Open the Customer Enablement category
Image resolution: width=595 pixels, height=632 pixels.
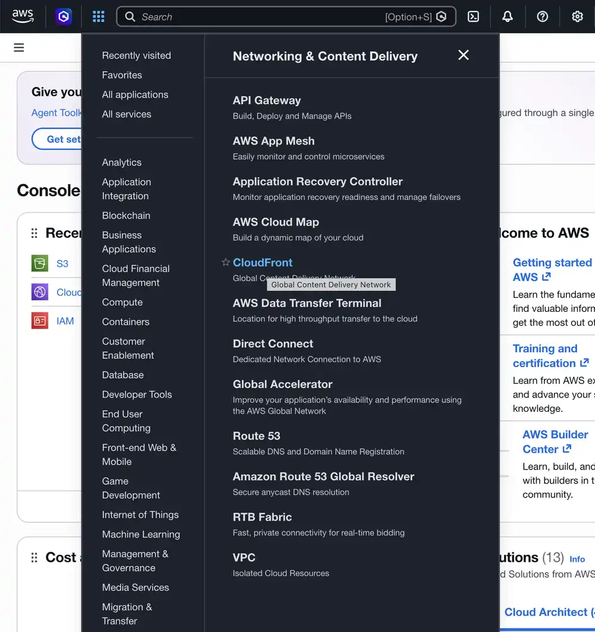(128, 348)
